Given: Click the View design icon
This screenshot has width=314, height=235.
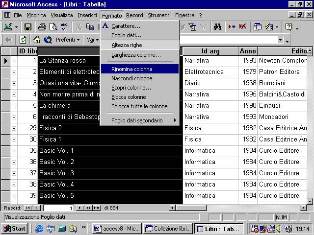Looking at the screenshot, I should tap(8, 27).
